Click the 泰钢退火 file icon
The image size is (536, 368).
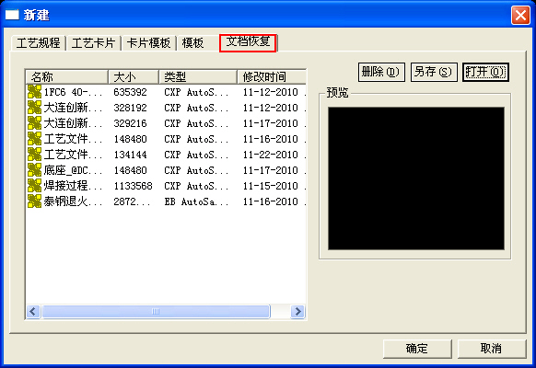[34, 201]
